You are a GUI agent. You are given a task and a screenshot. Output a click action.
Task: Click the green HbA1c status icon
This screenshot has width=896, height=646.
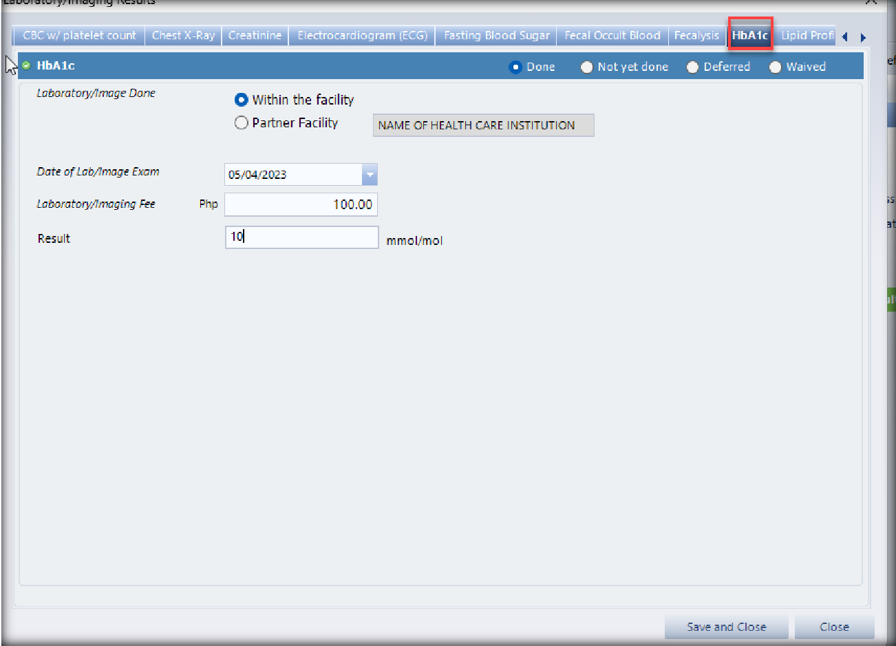point(26,66)
